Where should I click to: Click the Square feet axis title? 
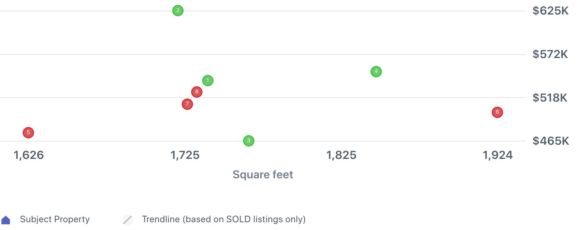[x=263, y=174]
